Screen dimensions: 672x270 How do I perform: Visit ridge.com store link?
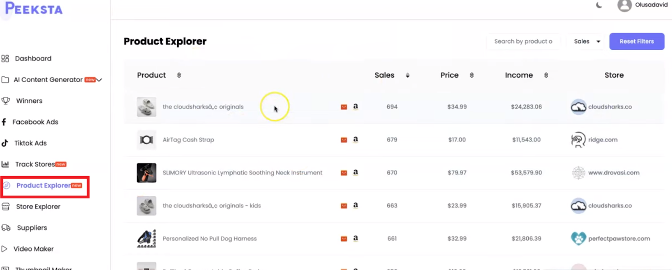click(x=603, y=140)
